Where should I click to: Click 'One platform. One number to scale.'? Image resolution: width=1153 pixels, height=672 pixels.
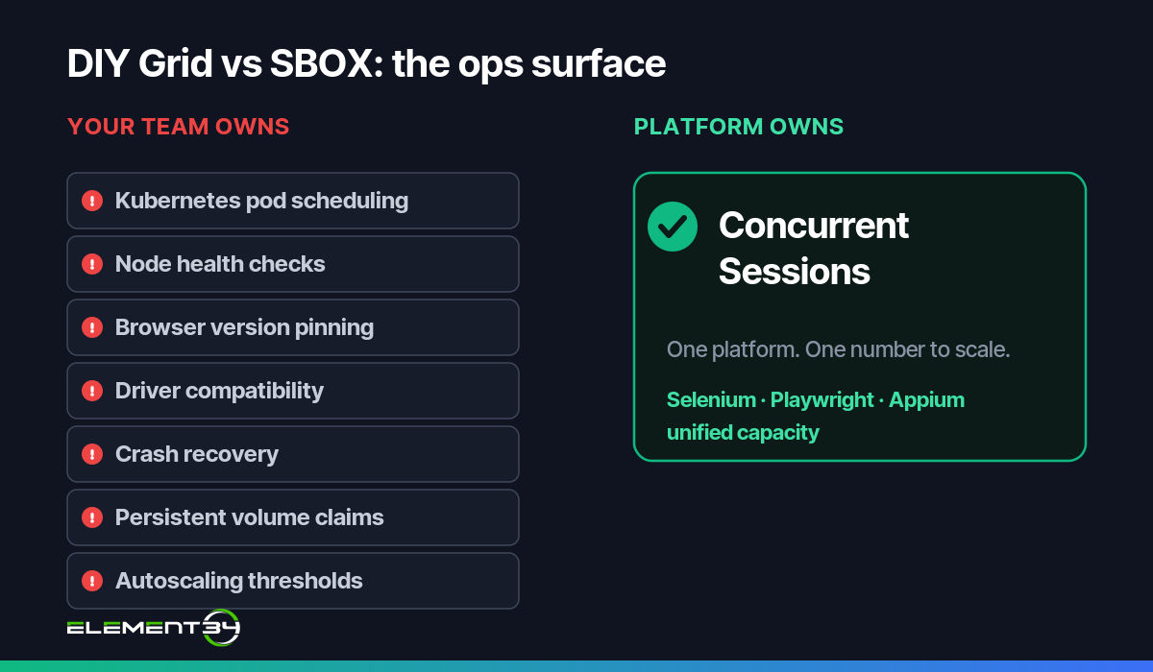839,349
